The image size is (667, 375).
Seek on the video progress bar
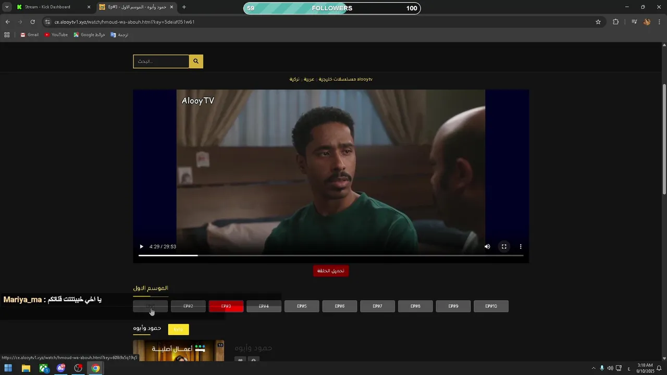pyautogui.click(x=331, y=256)
